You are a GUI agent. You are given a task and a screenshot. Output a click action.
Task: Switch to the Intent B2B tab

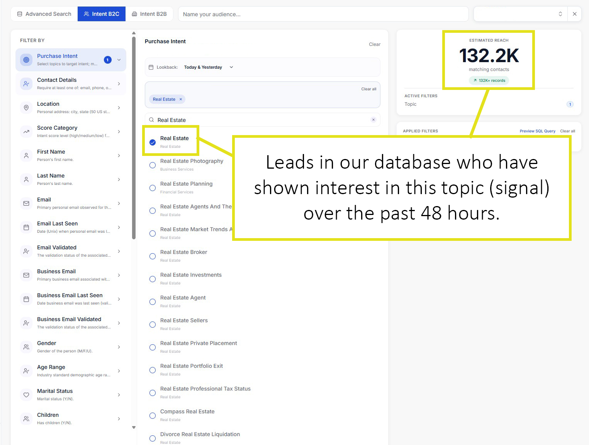149,14
